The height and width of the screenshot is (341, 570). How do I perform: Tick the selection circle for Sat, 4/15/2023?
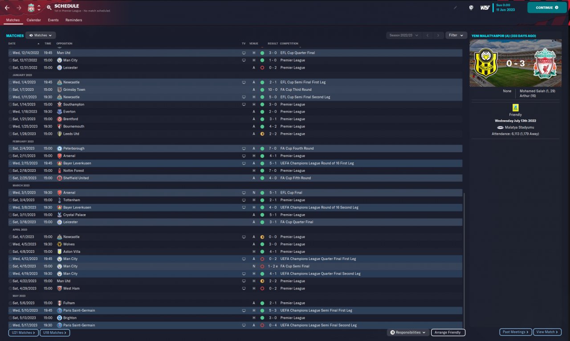click(10, 266)
